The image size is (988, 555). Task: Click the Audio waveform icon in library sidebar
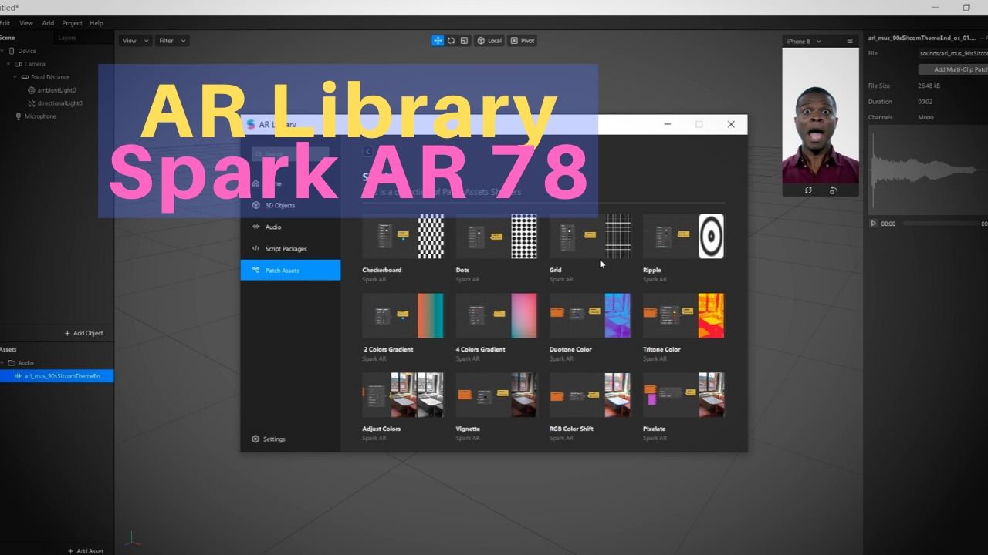256,227
